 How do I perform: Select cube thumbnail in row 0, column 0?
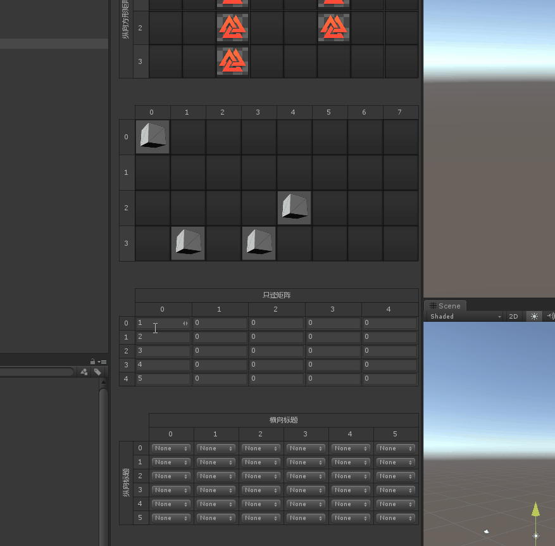coord(153,137)
